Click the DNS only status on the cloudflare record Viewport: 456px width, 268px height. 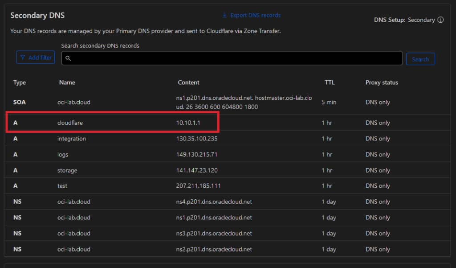click(x=378, y=122)
